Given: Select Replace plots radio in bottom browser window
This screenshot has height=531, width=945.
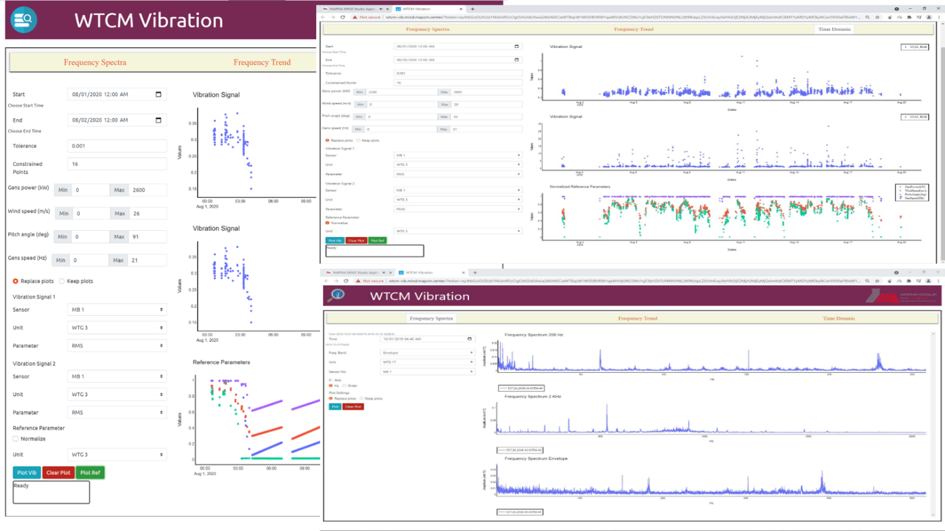Looking at the screenshot, I should [x=331, y=398].
